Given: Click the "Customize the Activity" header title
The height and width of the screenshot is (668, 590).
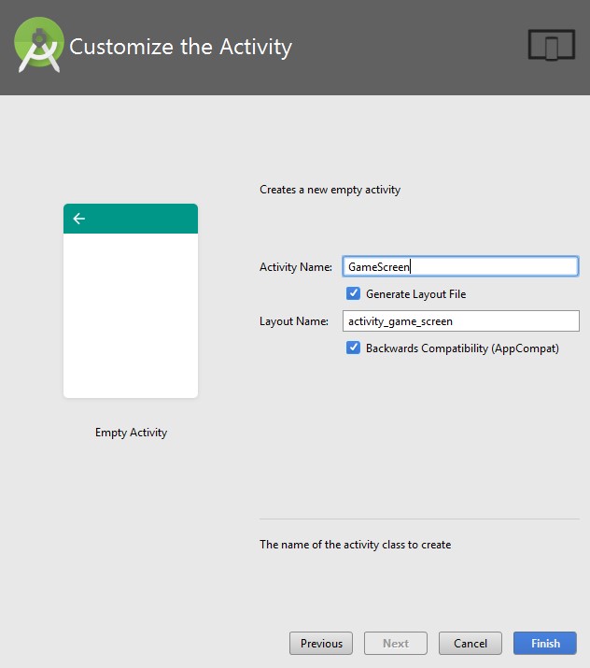Looking at the screenshot, I should 180,47.
